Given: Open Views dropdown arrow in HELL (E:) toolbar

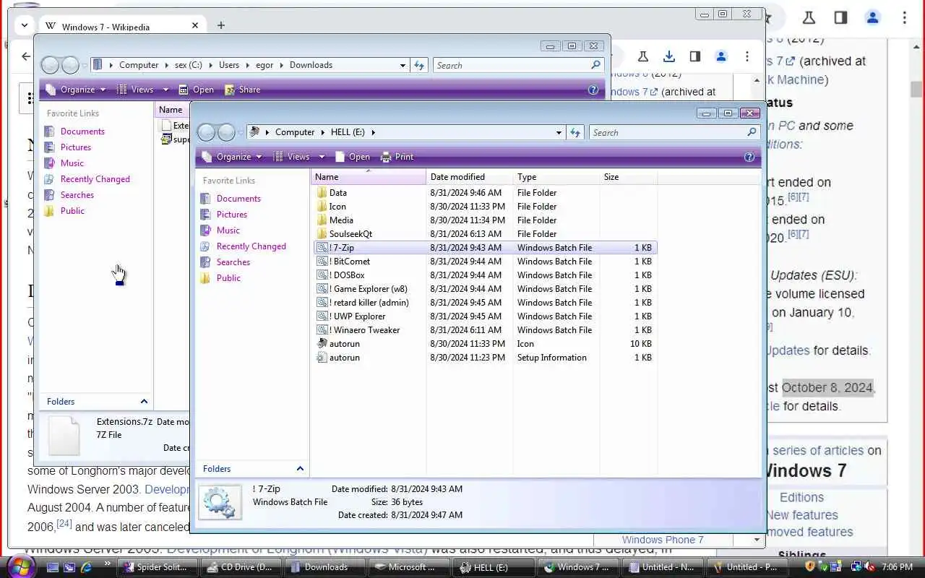Looking at the screenshot, I should (x=322, y=157).
